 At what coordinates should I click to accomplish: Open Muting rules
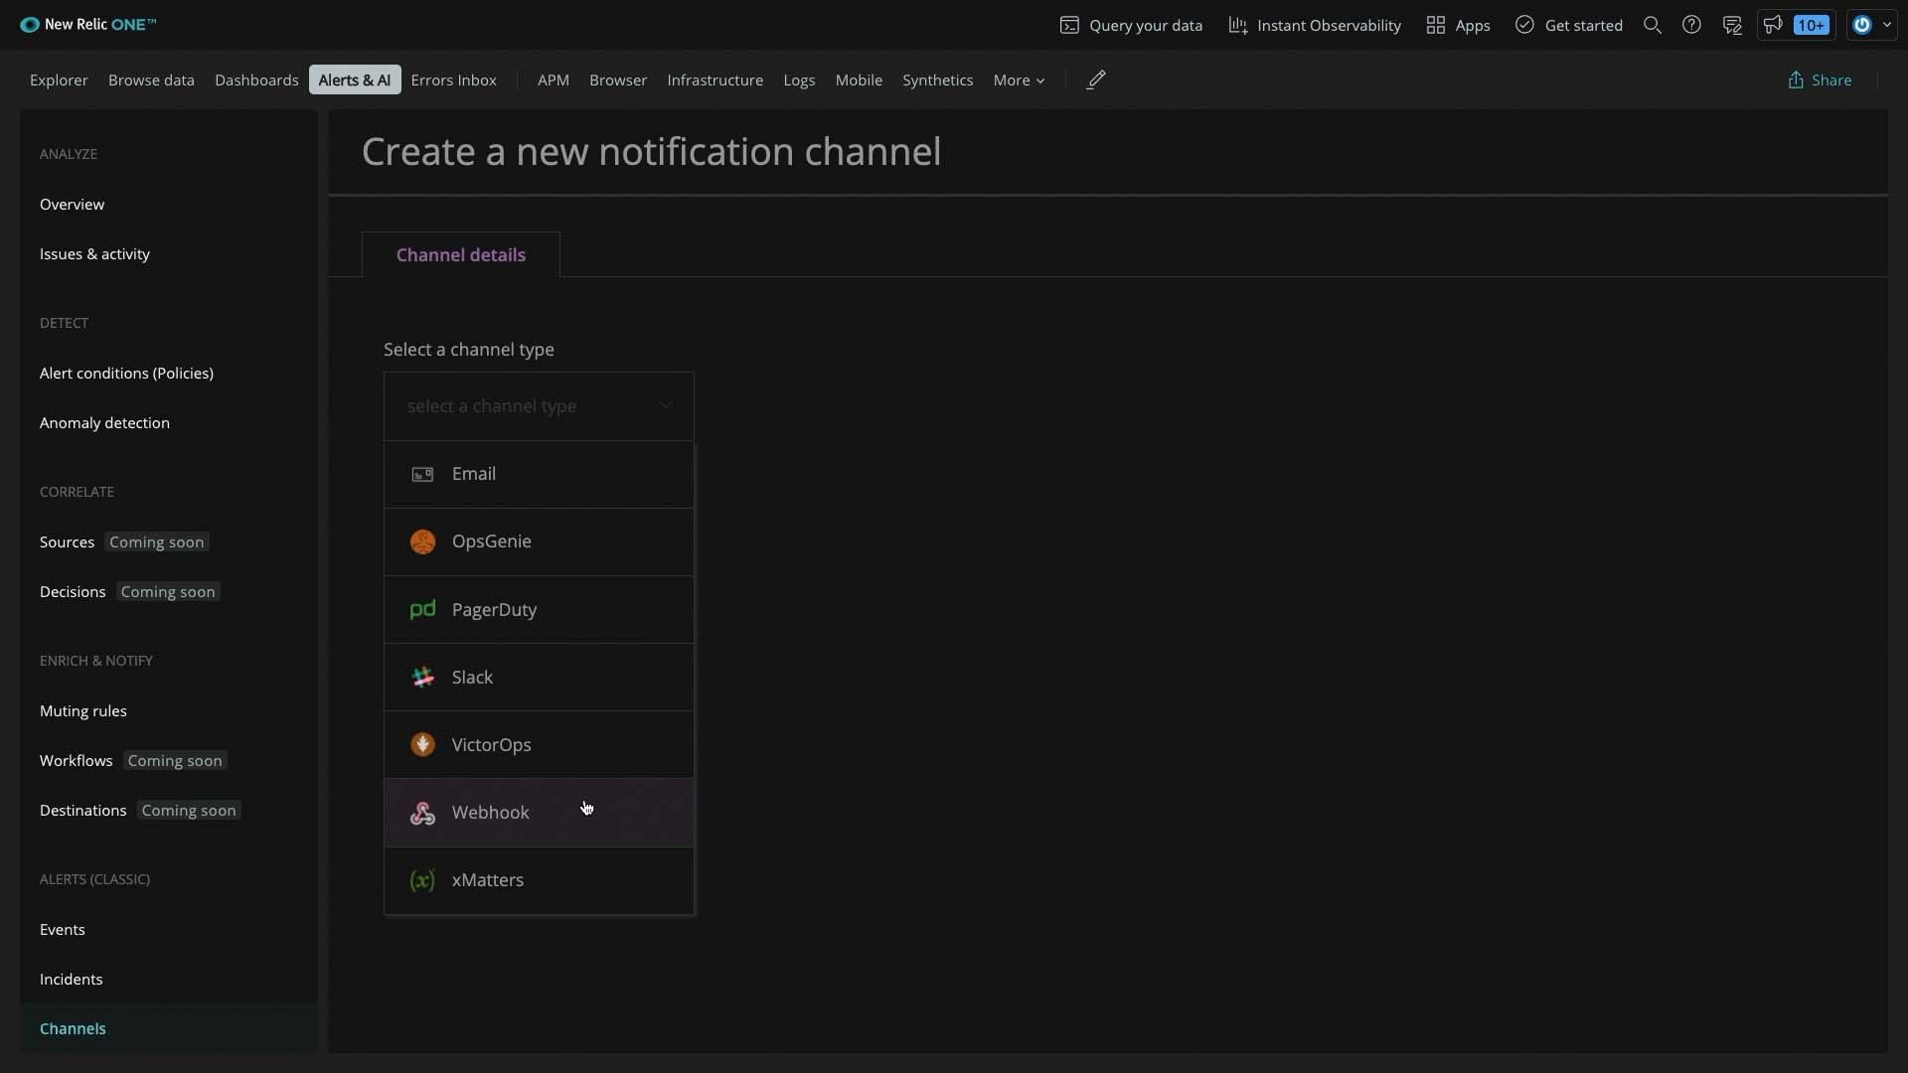83,710
